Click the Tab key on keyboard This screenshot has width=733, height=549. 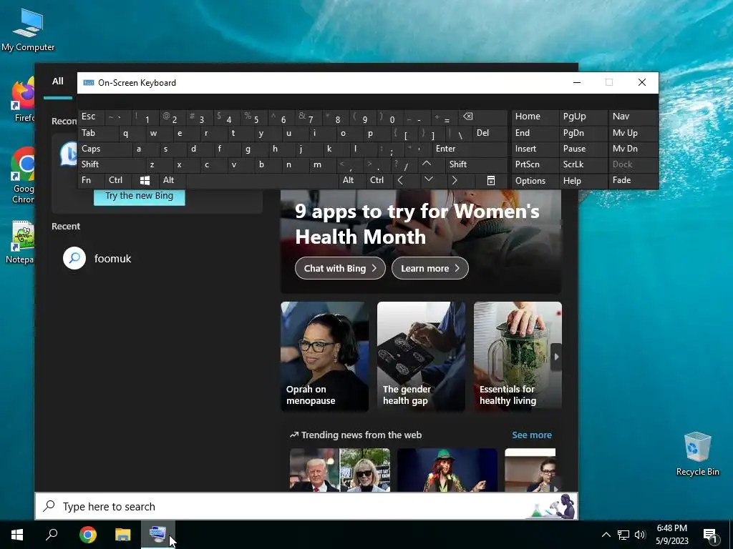click(x=98, y=133)
